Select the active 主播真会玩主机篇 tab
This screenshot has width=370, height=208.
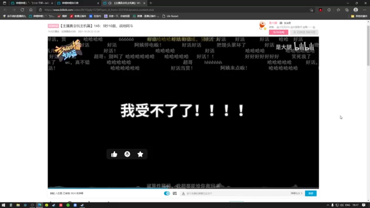(124, 3)
